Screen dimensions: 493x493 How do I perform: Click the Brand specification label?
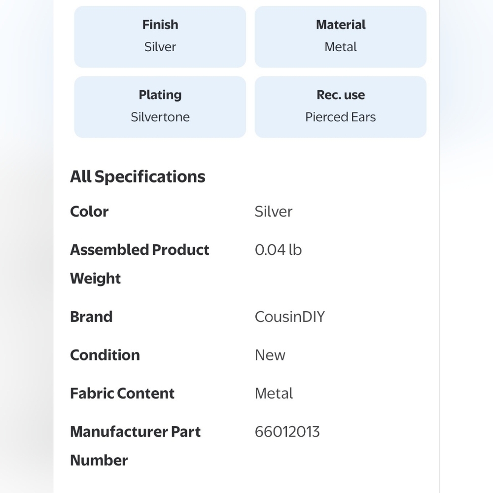coord(91,317)
